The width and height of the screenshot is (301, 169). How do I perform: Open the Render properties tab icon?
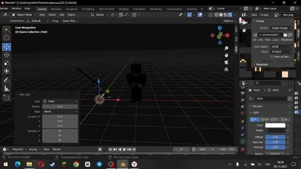click(243, 87)
